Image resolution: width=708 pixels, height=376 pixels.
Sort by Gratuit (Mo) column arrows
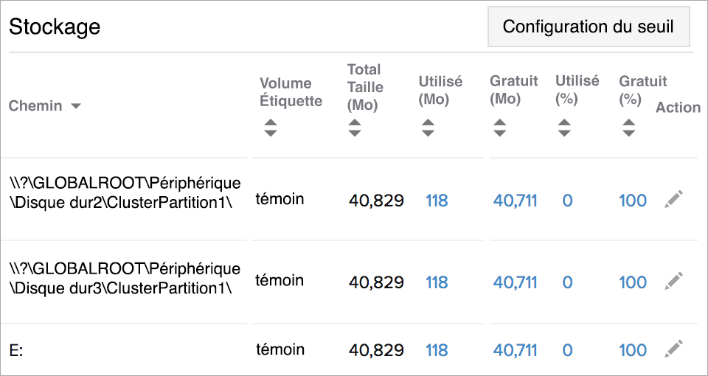point(499,128)
